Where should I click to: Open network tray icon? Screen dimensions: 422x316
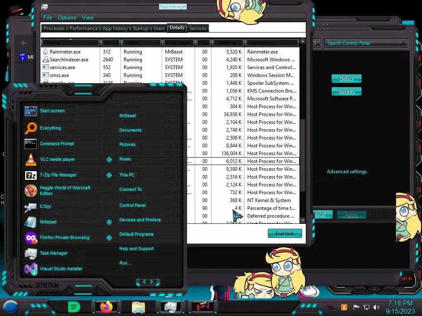click(366, 307)
